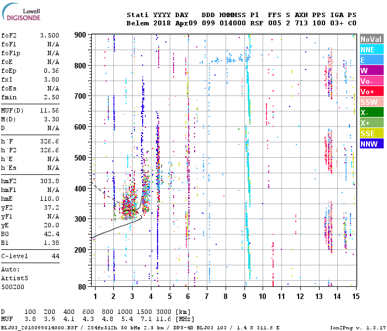Screen dimensions: 387x331
Task: Click the 15 MHz frequency axis label
Action: tap(355, 296)
